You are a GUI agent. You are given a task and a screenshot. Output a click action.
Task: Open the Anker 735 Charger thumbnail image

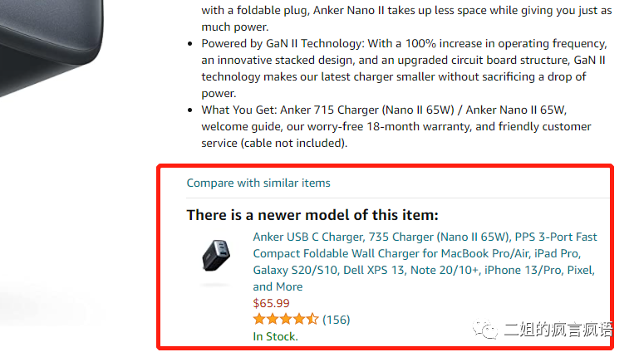pyautogui.click(x=216, y=256)
